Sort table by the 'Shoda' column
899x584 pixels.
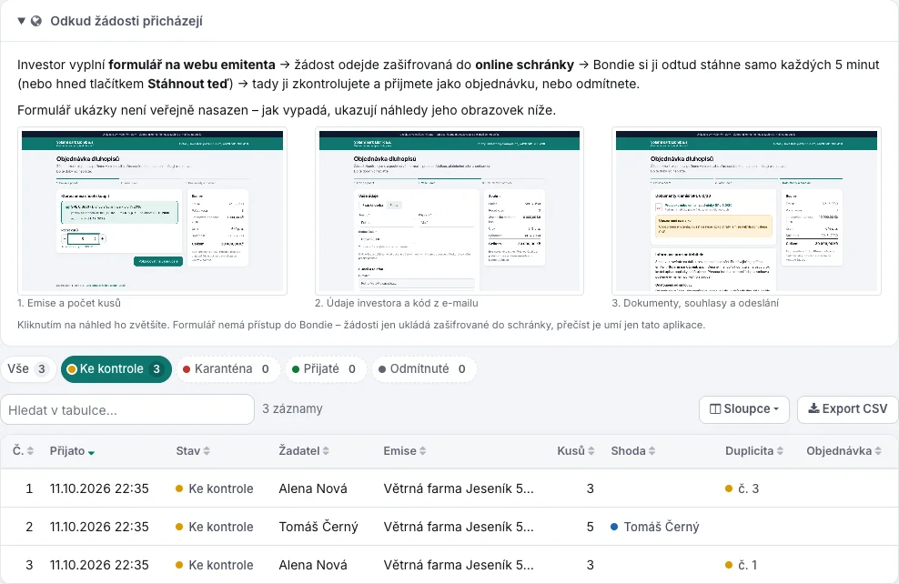[x=633, y=451]
